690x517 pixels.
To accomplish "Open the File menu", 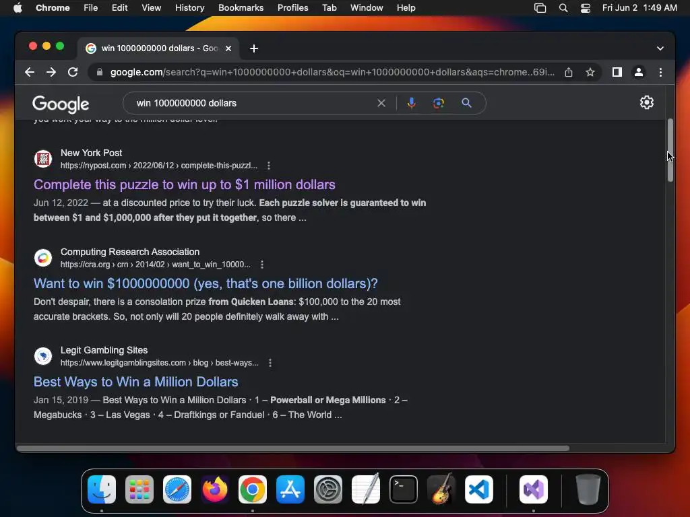I will click(91, 8).
